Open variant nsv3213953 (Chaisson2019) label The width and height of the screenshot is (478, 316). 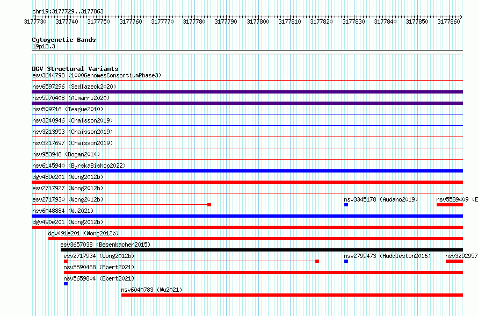[73, 132]
